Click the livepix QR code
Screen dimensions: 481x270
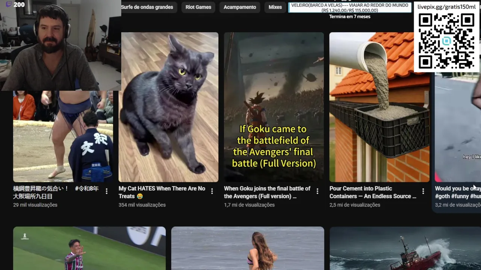pyautogui.click(x=446, y=41)
